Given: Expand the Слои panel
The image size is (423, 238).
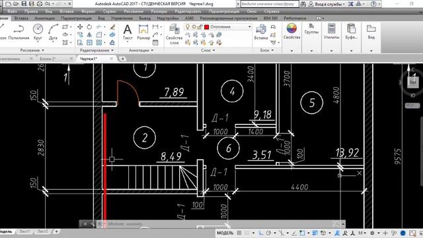Looking at the screenshot, I should coord(208,50).
